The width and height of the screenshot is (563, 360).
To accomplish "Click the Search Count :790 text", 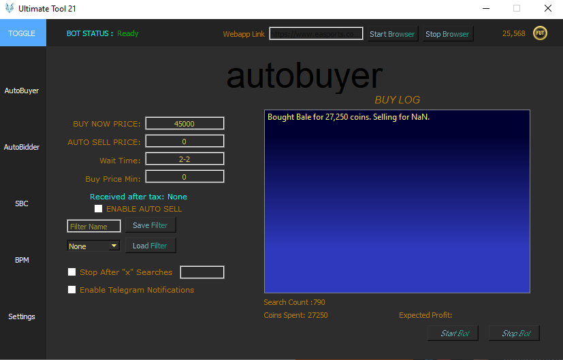I will click(294, 302).
